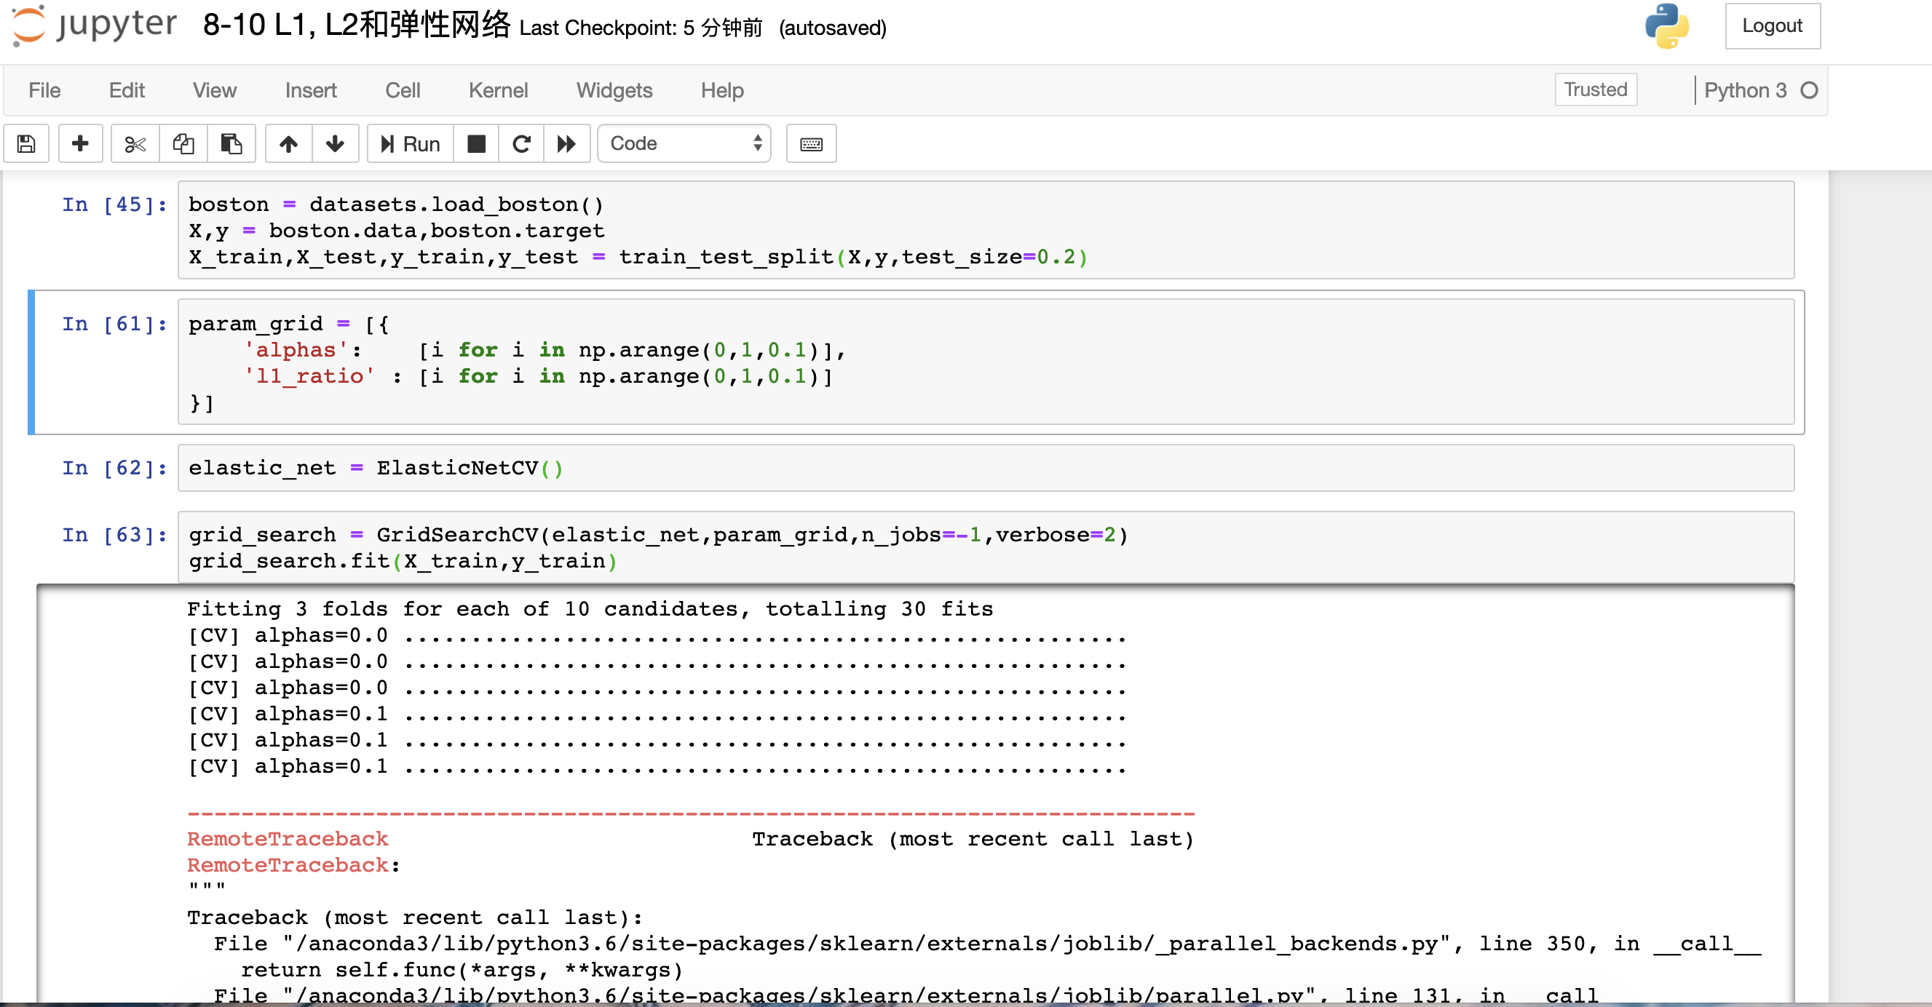This screenshot has height=1007, width=1932.
Task: Click the Logout button
Action: tap(1772, 26)
